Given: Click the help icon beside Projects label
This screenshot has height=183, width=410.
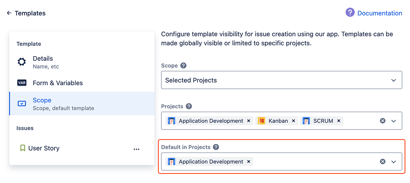Looking at the screenshot, I should point(189,106).
